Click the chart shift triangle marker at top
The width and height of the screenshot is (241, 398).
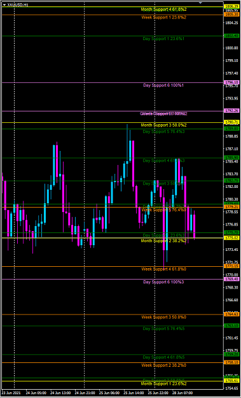[201, 3]
